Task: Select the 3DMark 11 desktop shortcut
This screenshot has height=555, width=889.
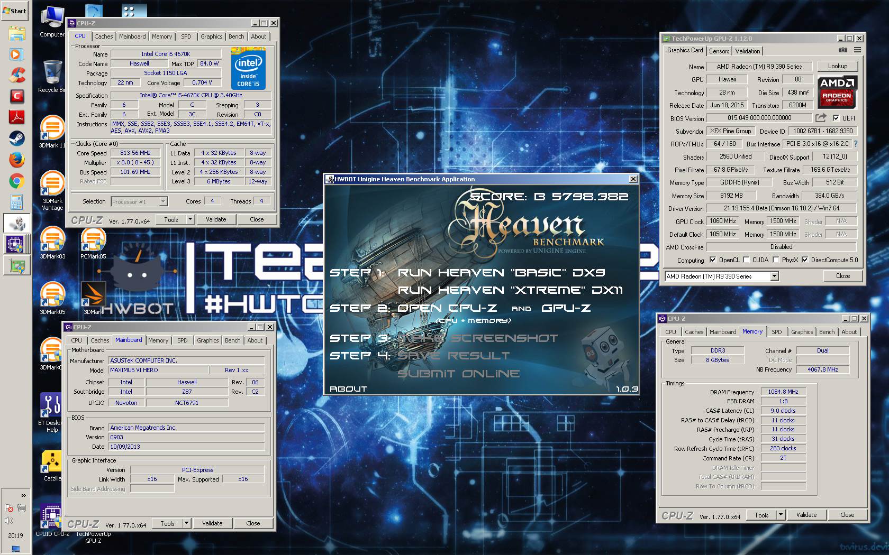Action: click(x=52, y=131)
